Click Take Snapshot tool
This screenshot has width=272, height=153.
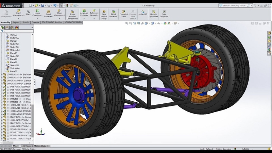[x=164, y=14]
